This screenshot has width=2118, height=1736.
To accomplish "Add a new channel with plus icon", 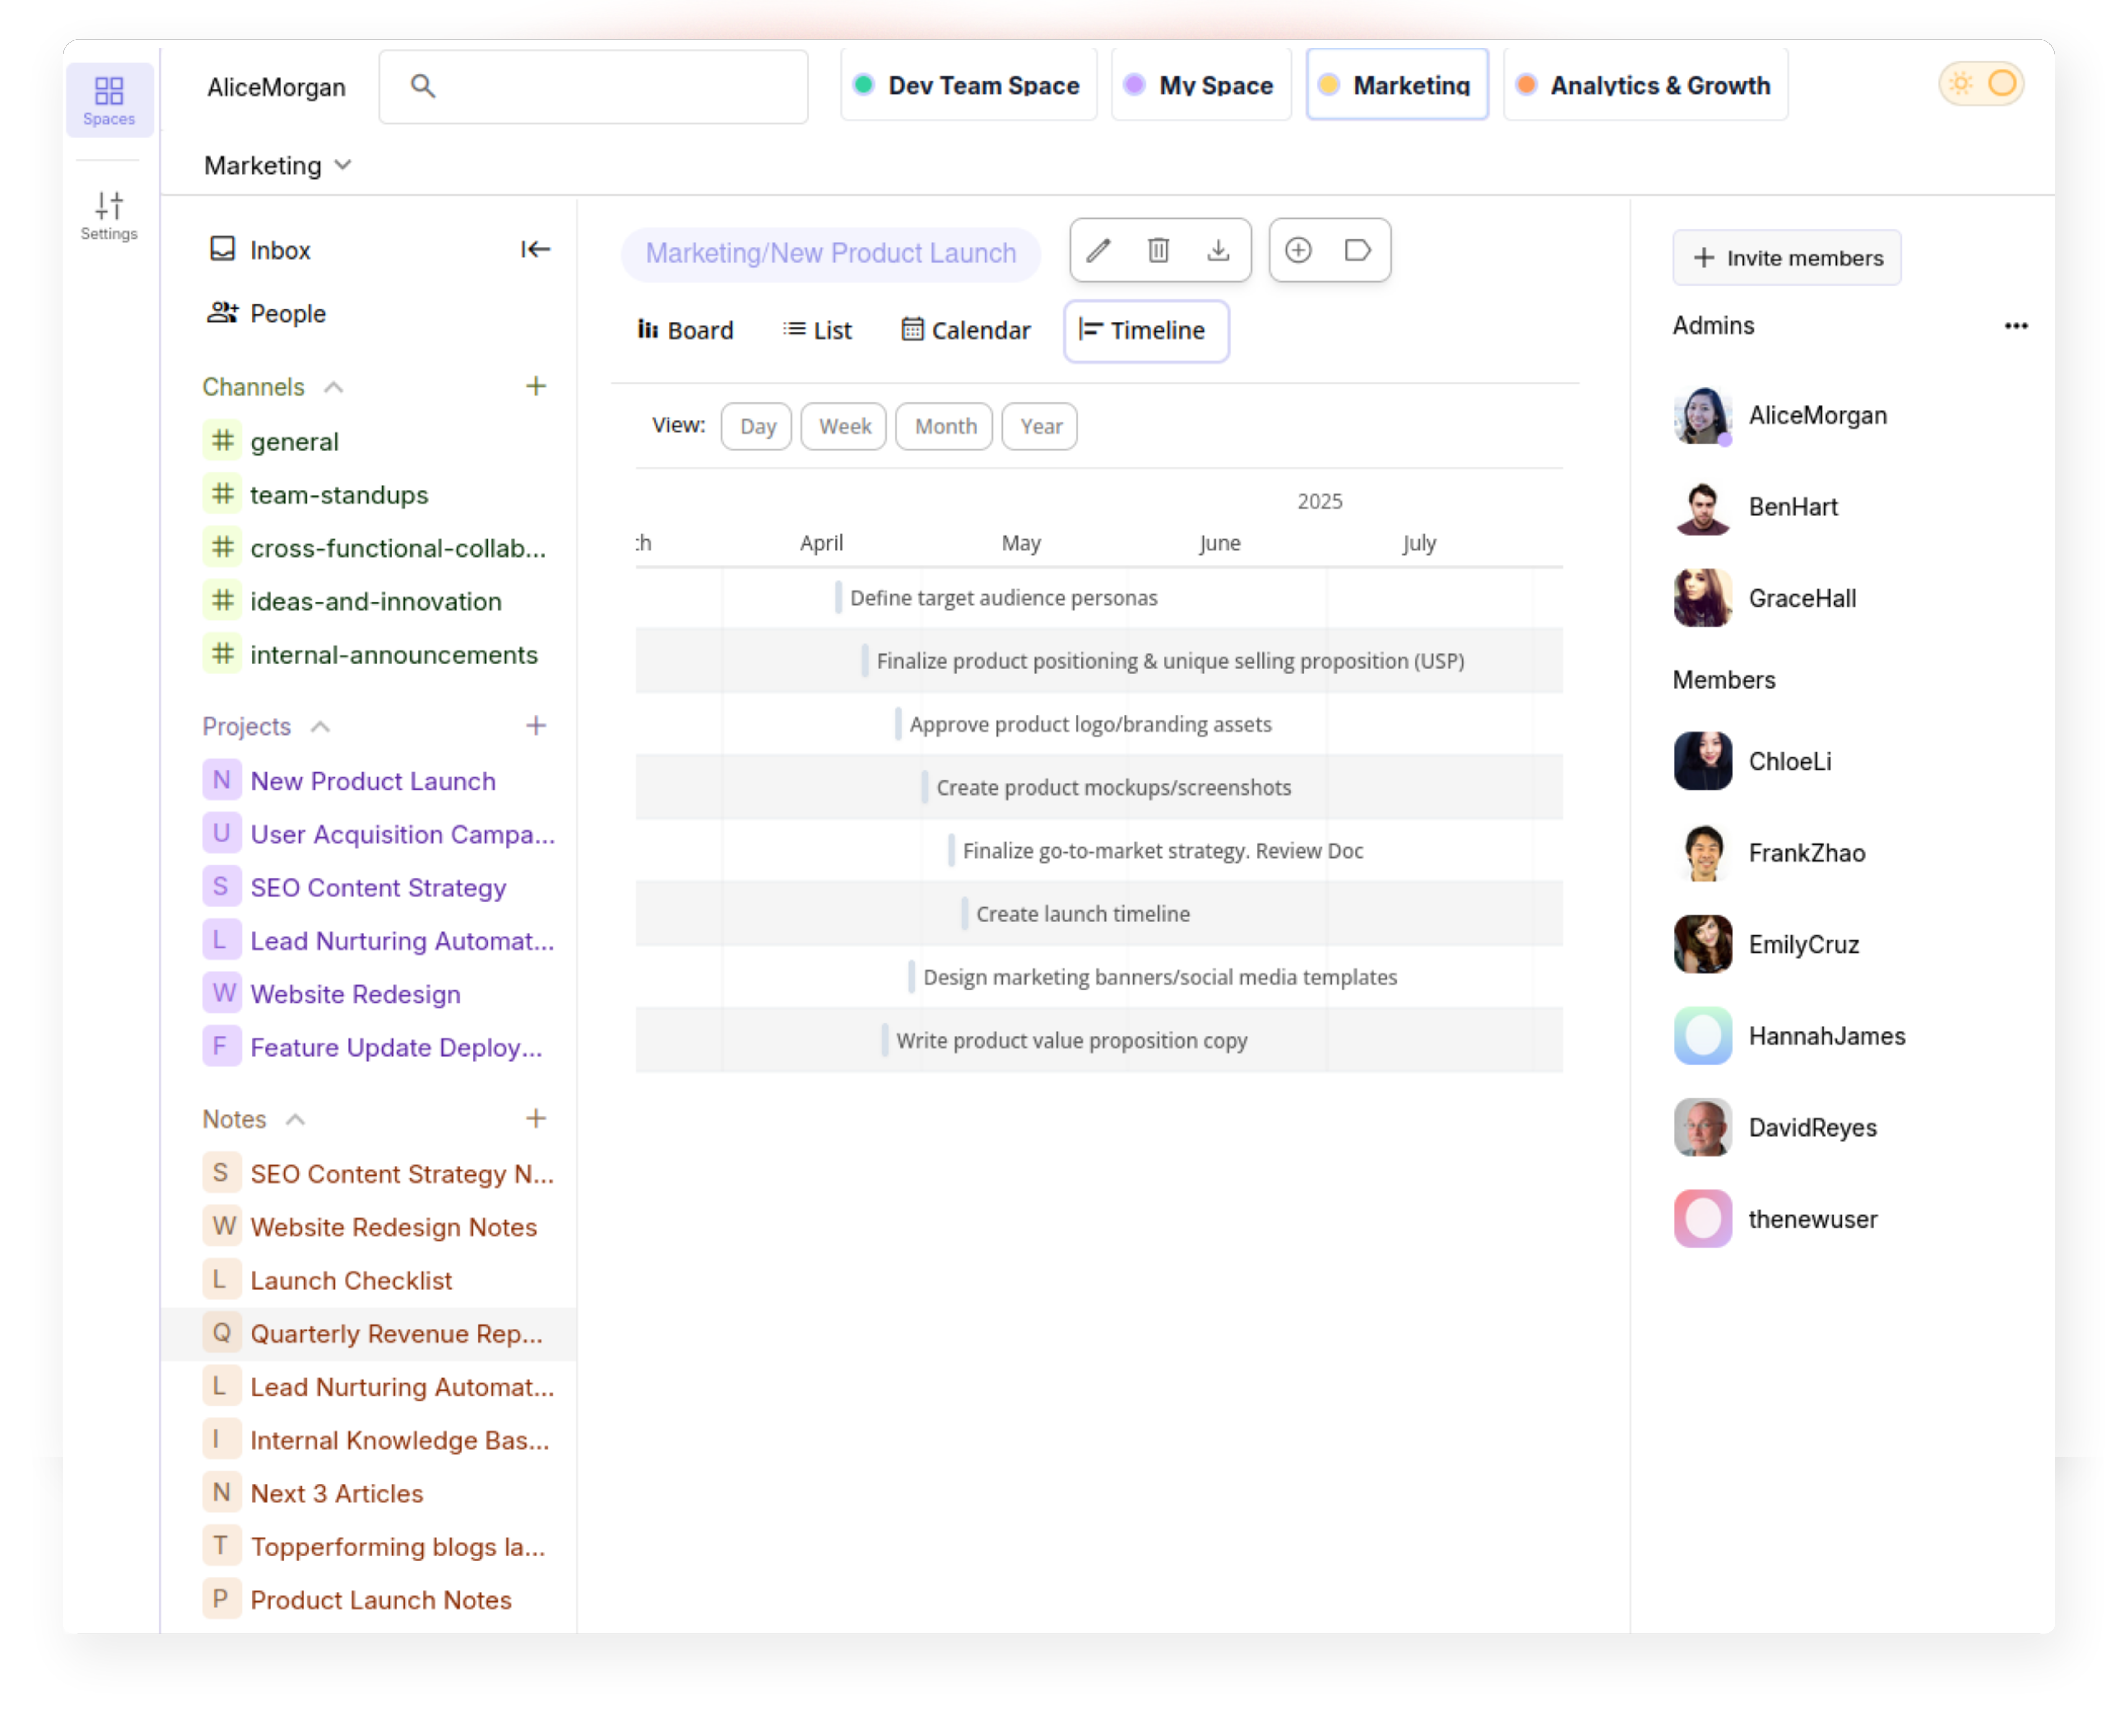I will 536,386.
